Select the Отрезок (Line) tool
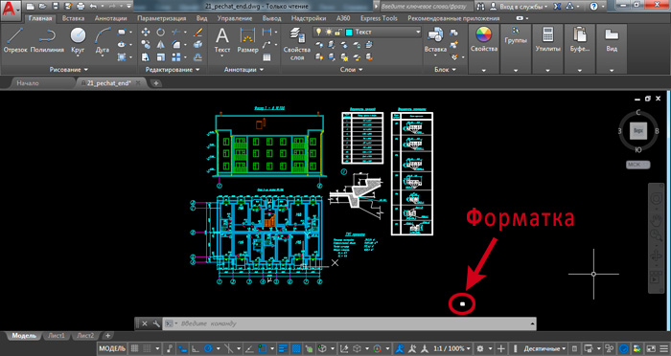The height and width of the screenshot is (356, 671). (15, 40)
